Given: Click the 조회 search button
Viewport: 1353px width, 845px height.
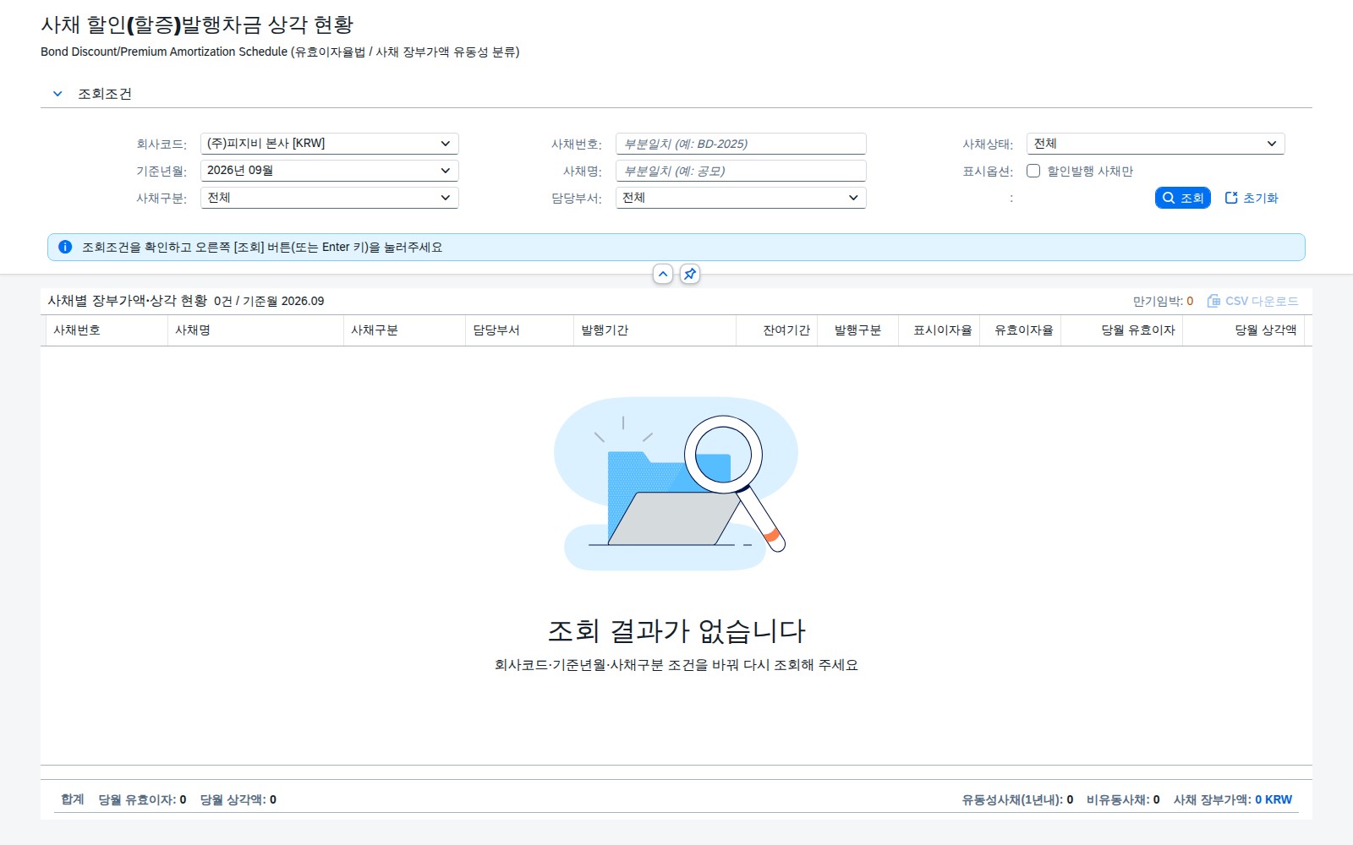Looking at the screenshot, I should (x=1183, y=198).
